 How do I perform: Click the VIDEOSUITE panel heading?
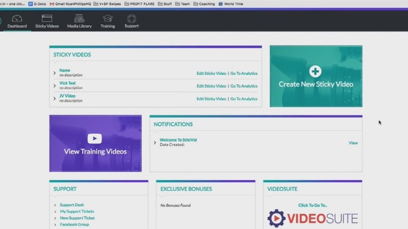pos(282,189)
